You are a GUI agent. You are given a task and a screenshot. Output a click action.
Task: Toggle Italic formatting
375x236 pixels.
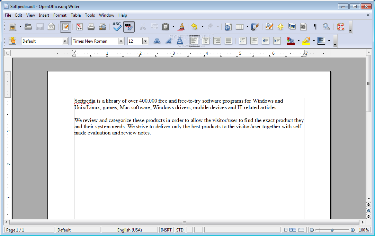pos(168,41)
